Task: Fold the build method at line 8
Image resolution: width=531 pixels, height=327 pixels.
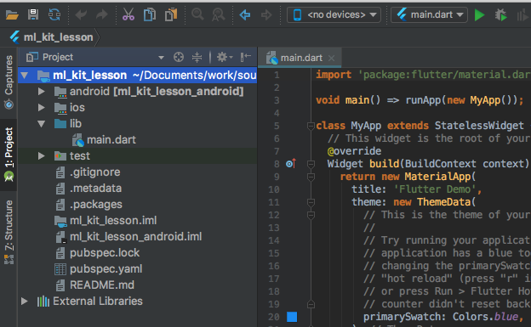Action: (311, 164)
